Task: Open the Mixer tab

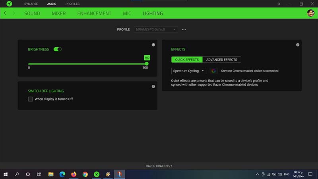Action: [x=58, y=13]
